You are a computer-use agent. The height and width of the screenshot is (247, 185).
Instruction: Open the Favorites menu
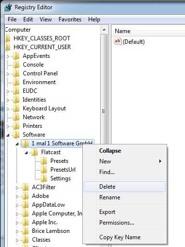click(70, 19)
